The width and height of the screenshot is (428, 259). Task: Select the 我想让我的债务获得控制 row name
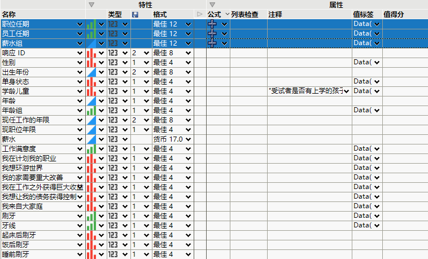pos(39,197)
